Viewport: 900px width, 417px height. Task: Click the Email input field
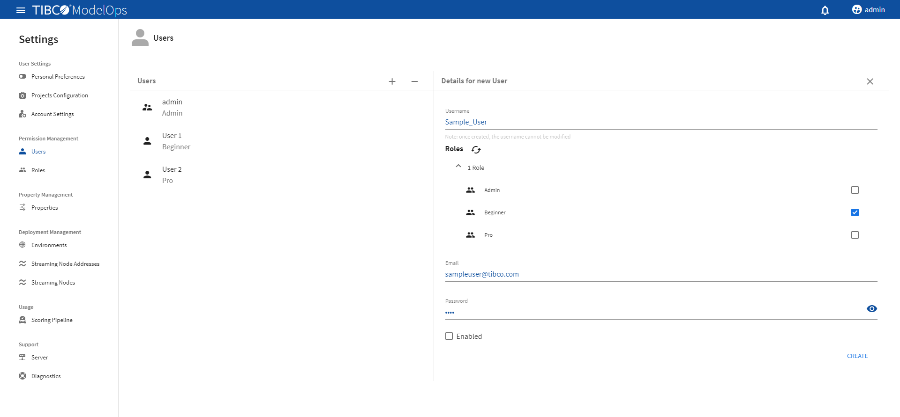point(660,274)
